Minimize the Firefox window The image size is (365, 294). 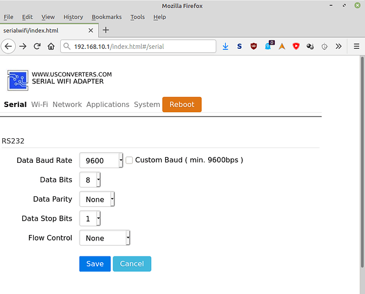331,5
